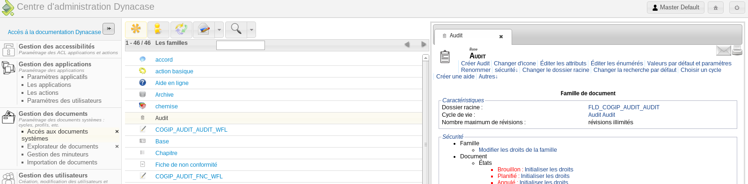Click the Dynacase logo icon
Image resolution: width=748 pixels, height=184 pixels.
[x=7, y=8]
